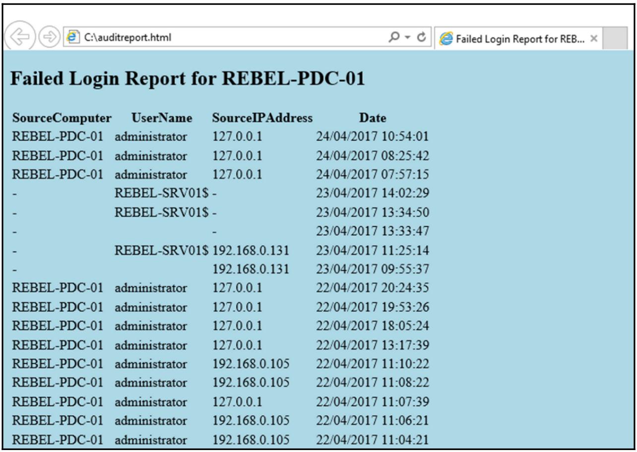Click the Failed Login Report for REBEL-PDC-01 heading

coord(188,79)
